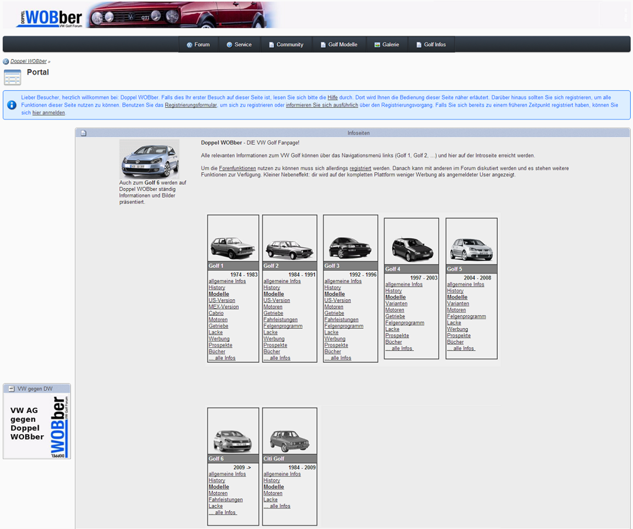Click the VW AG gegen Doppel WOBber banner
633x529 pixels.
(37, 427)
